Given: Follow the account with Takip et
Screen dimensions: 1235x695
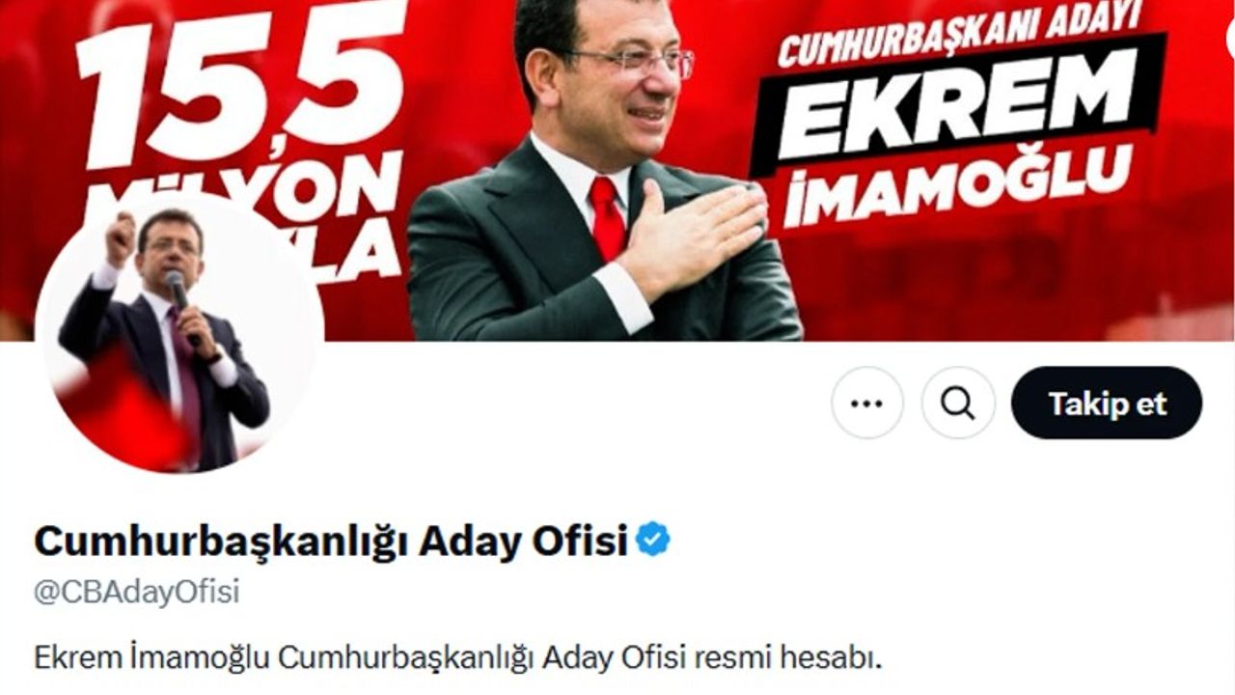Looking at the screenshot, I should tap(1107, 403).
